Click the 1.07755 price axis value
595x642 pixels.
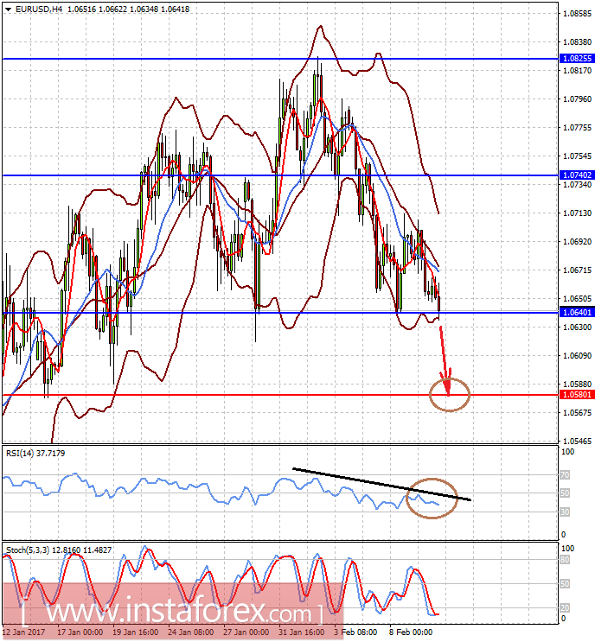[578, 128]
